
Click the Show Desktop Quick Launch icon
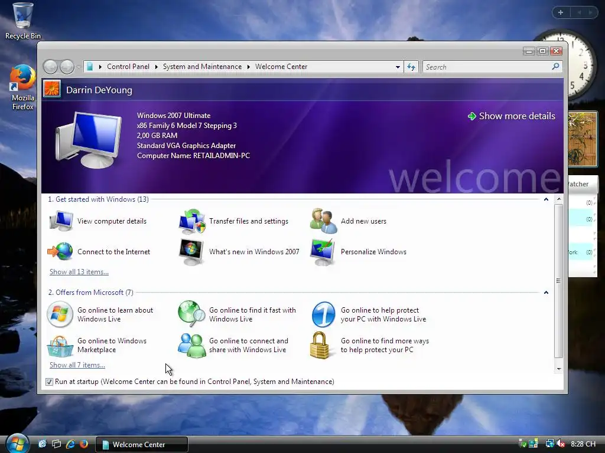coord(43,444)
